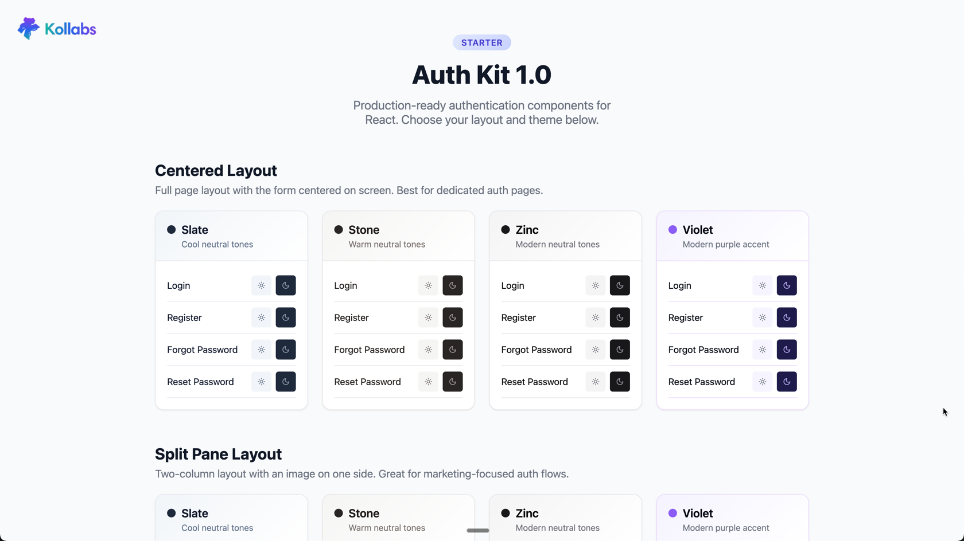
Task: Select Forgot Password in the Stone card
Action: click(370, 350)
